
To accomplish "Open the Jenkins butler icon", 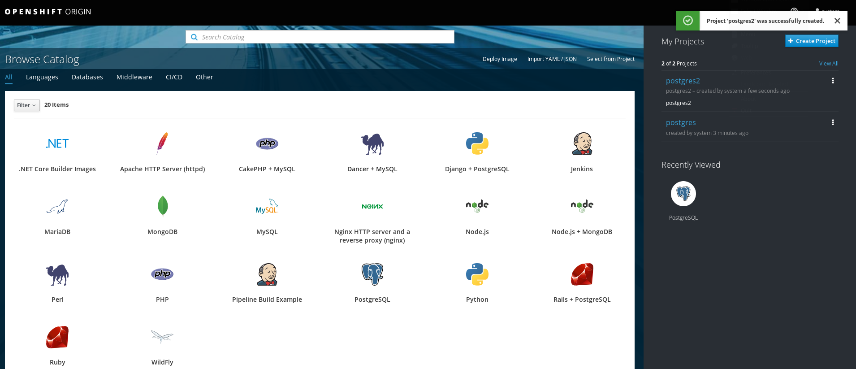I will pos(582,143).
